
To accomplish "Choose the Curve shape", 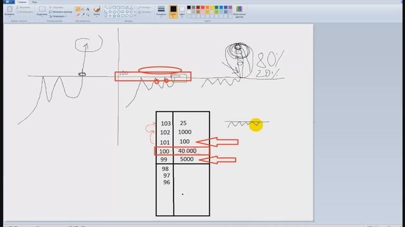I will pos(110,8).
